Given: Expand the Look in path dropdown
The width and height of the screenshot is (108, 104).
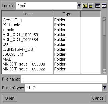Looking at the screenshot, I should point(79,6).
